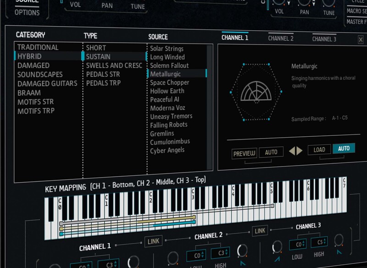Switch to the Channel 2 tab

(280, 39)
